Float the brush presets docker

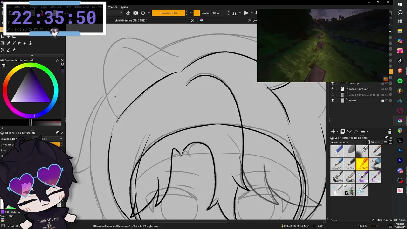(x=386, y=138)
